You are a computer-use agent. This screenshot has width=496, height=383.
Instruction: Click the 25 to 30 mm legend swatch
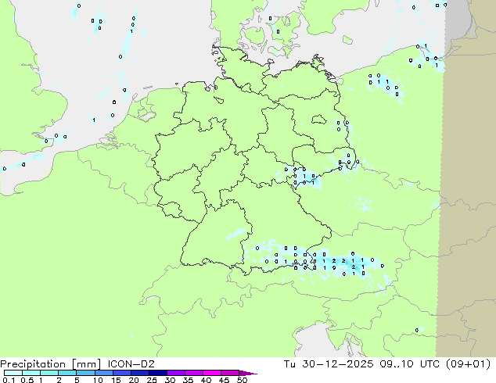pyautogui.click(x=158, y=373)
